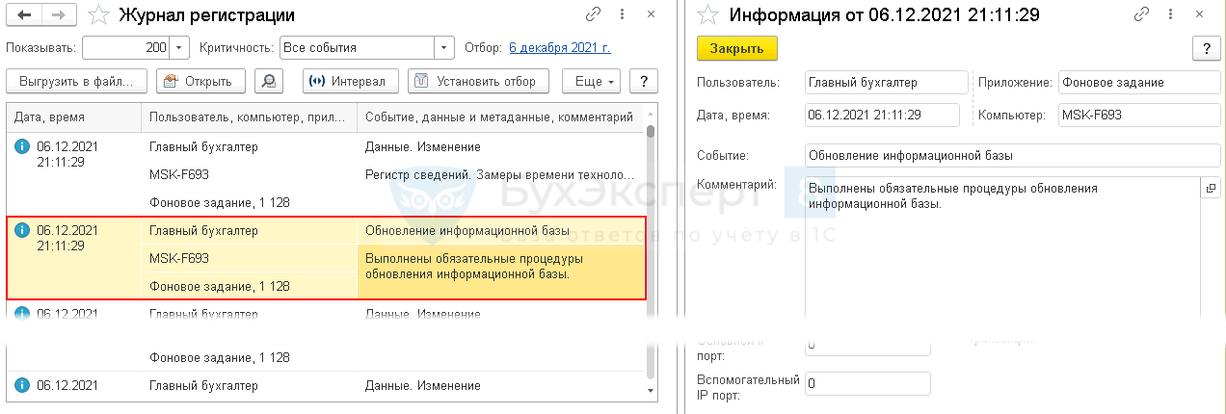Viewport: 1226px width, 414px height.
Task: Click the Выгрузить в файл... button
Action: (77, 81)
